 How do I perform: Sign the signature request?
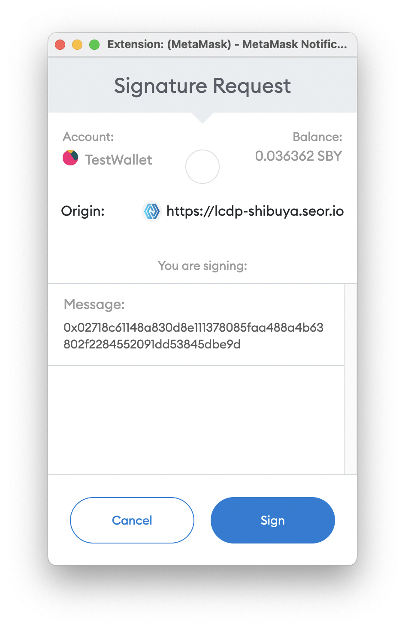pos(273,520)
